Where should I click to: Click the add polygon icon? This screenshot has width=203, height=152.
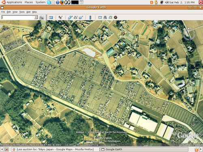coord(70,17)
